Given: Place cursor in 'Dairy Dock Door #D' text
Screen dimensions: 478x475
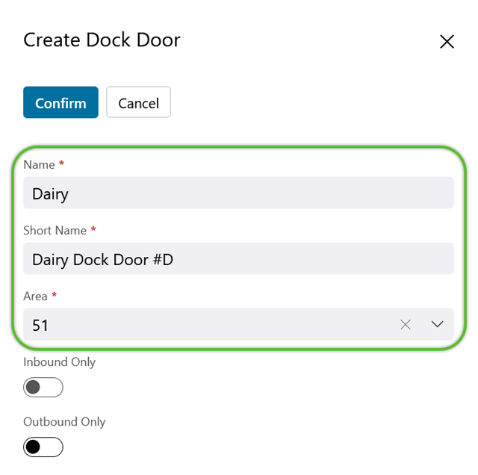Looking at the screenshot, I should [102, 260].
